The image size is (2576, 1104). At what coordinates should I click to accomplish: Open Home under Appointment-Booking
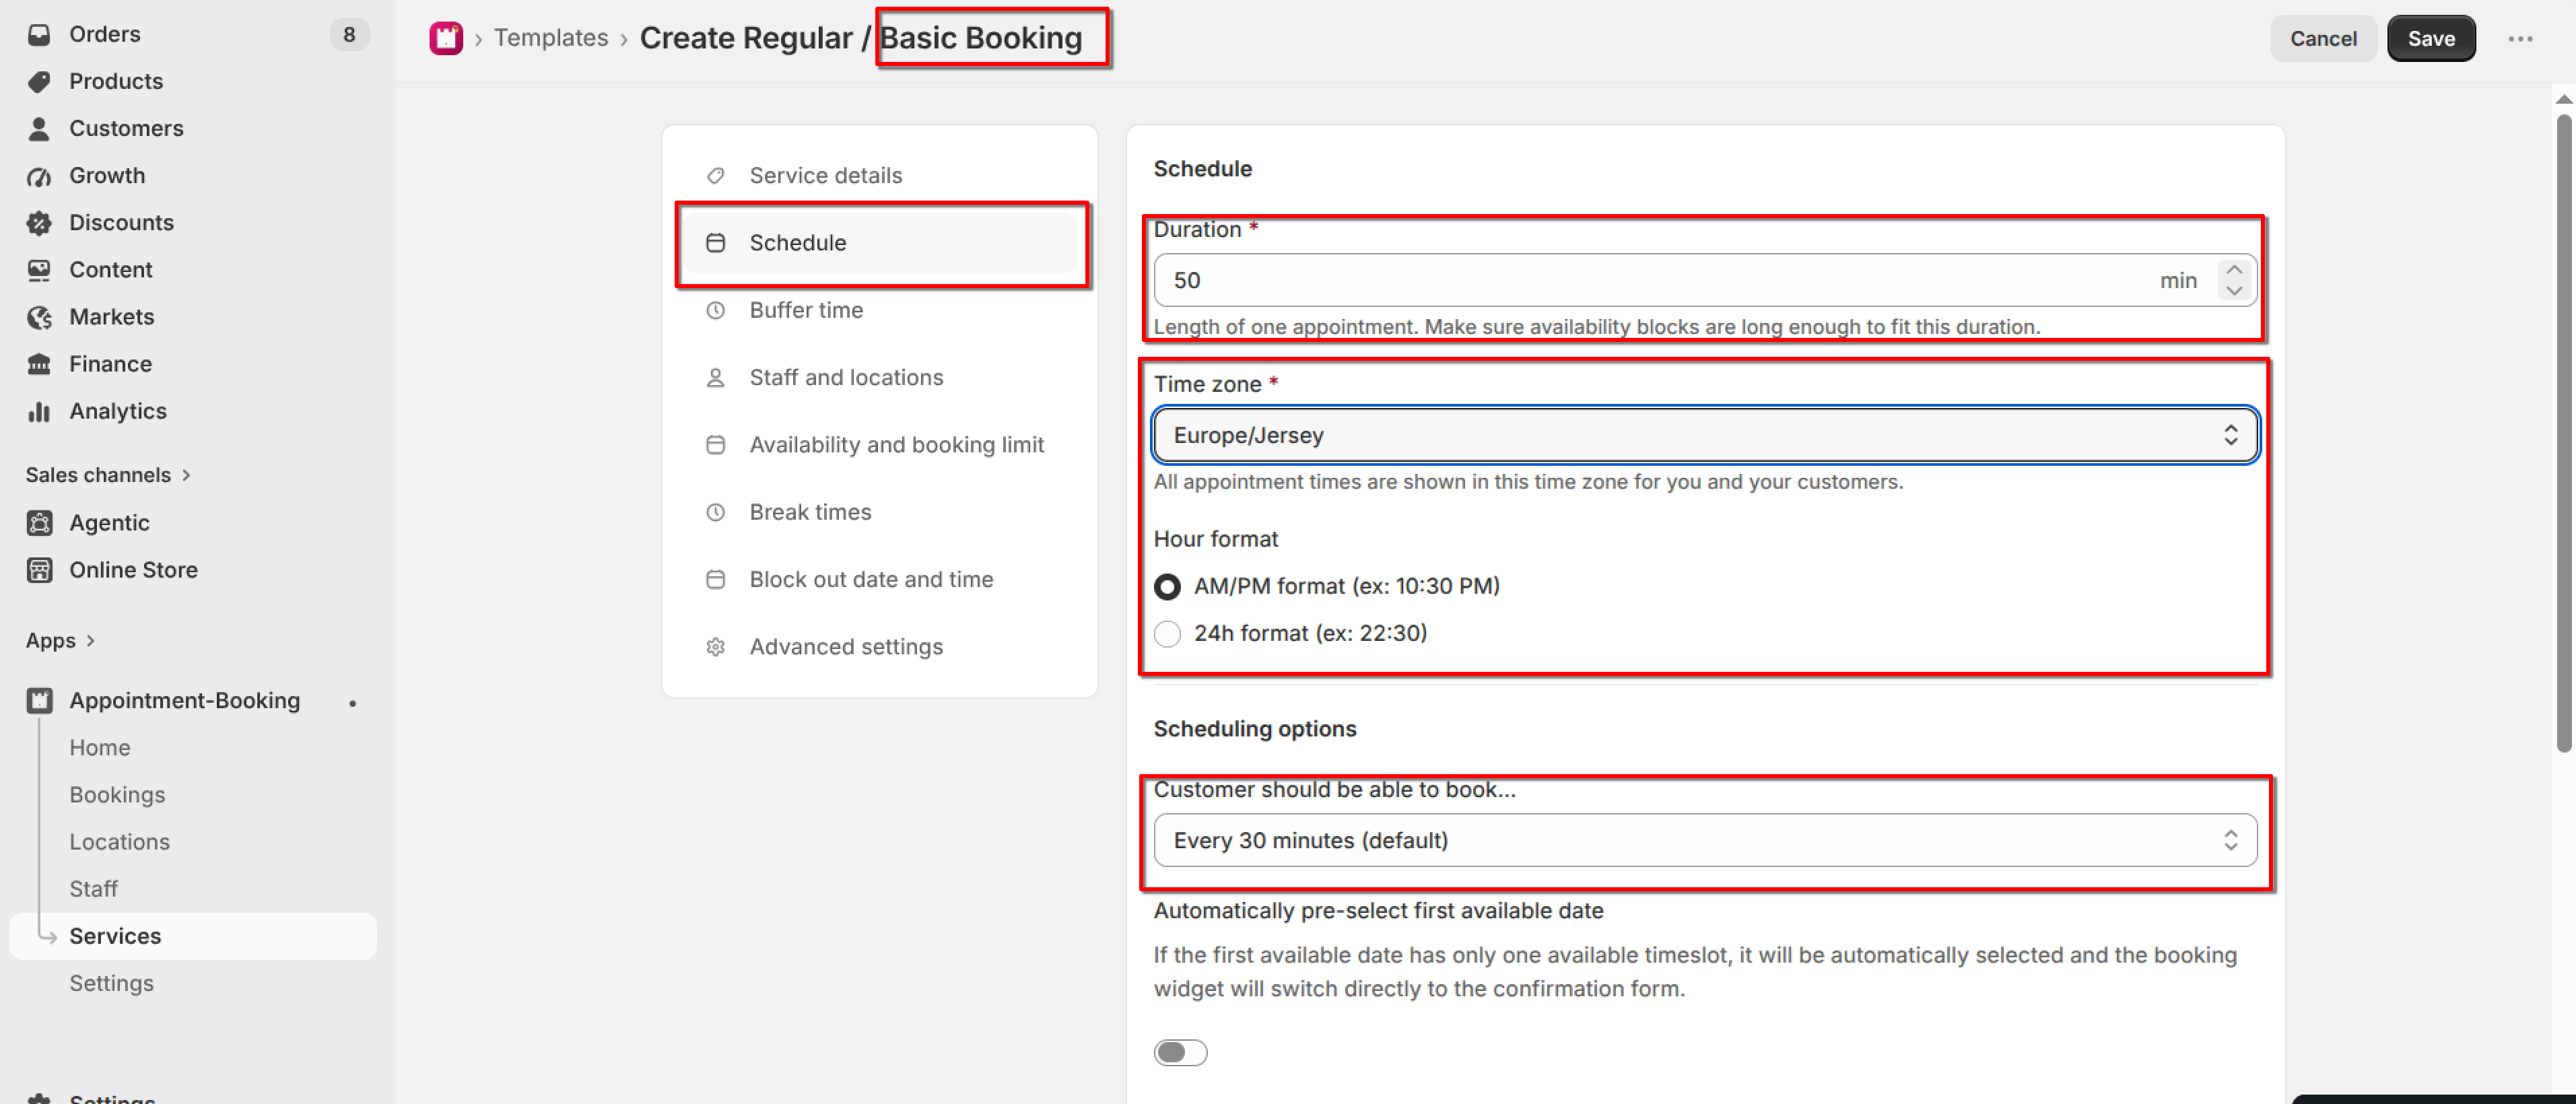99,747
